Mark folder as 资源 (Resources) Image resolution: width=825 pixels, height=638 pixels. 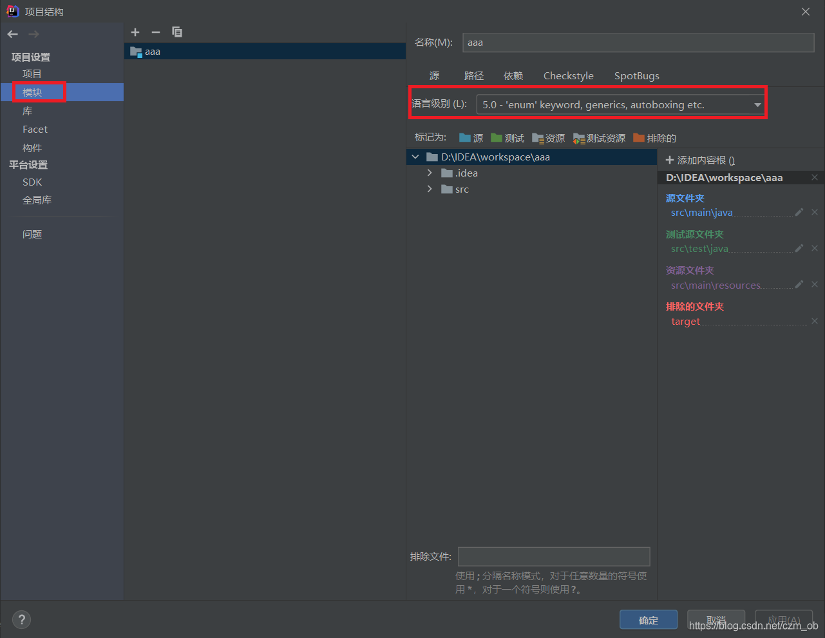[548, 138]
